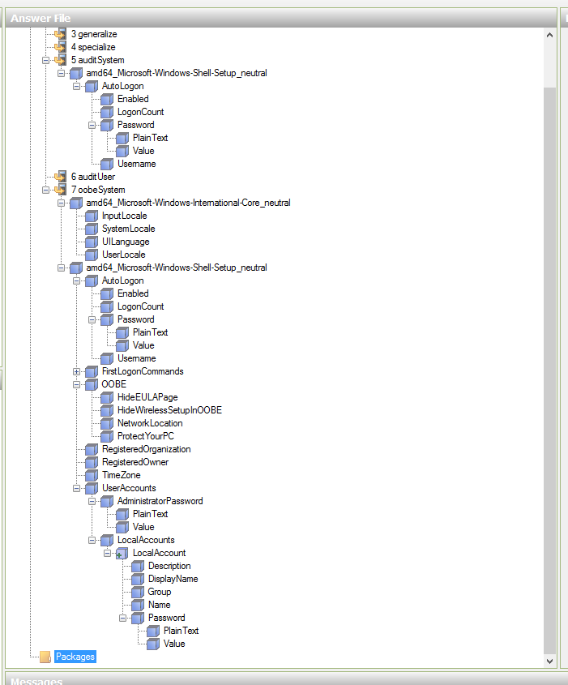Click the LocalAccount icon with green plus
The image size is (568, 685).
(x=122, y=554)
